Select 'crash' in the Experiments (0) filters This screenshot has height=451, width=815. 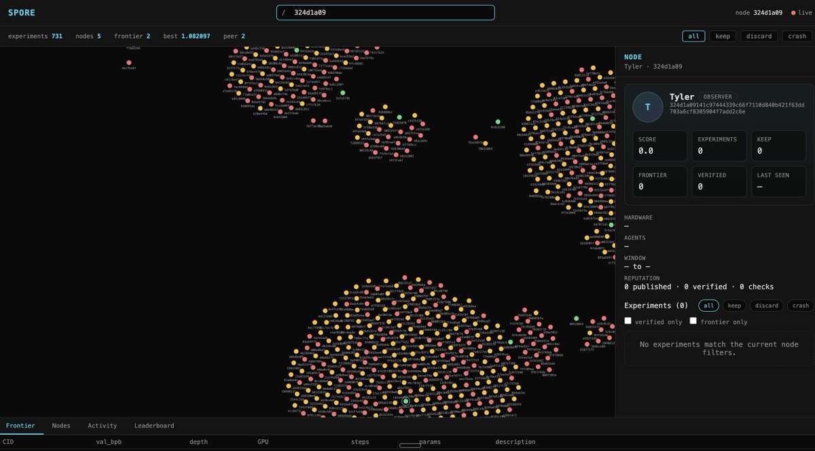pos(800,306)
